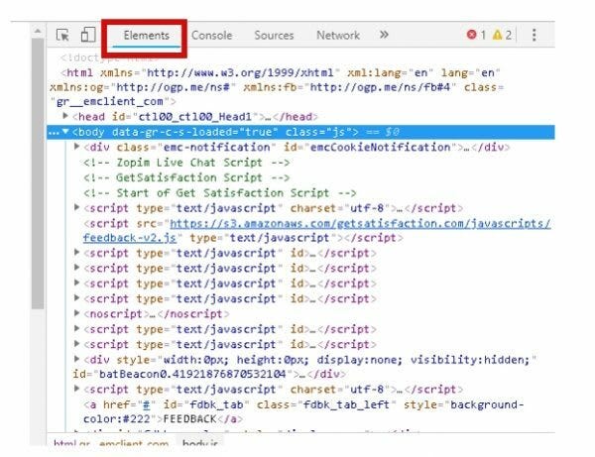
Task: Expand the noscript node
Action: (76, 313)
